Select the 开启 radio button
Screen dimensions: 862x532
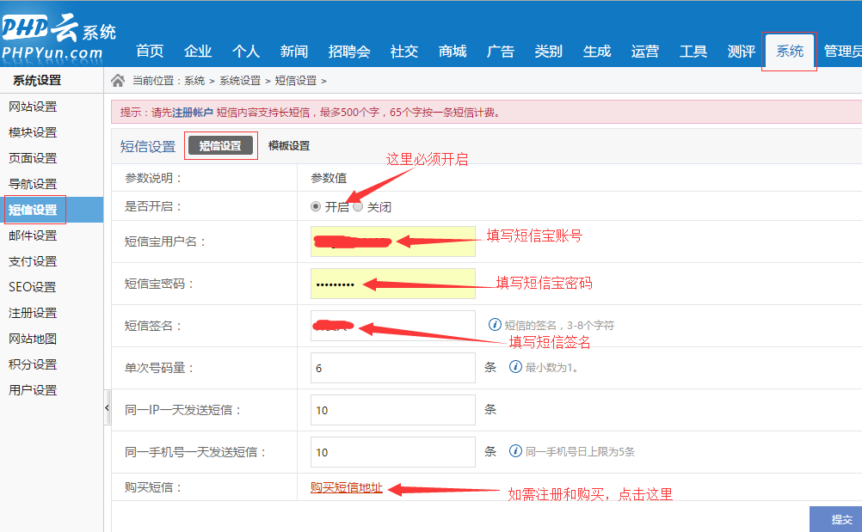(316, 206)
